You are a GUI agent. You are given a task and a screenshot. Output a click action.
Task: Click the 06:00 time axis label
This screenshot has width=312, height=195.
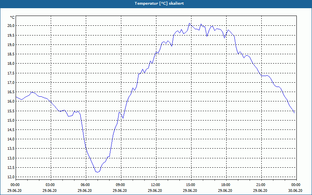[x=86, y=185]
